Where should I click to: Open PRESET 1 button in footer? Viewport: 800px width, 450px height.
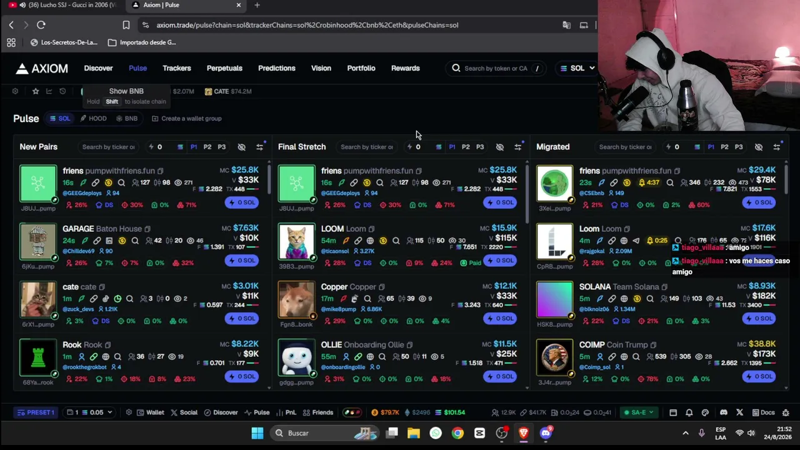point(36,412)
